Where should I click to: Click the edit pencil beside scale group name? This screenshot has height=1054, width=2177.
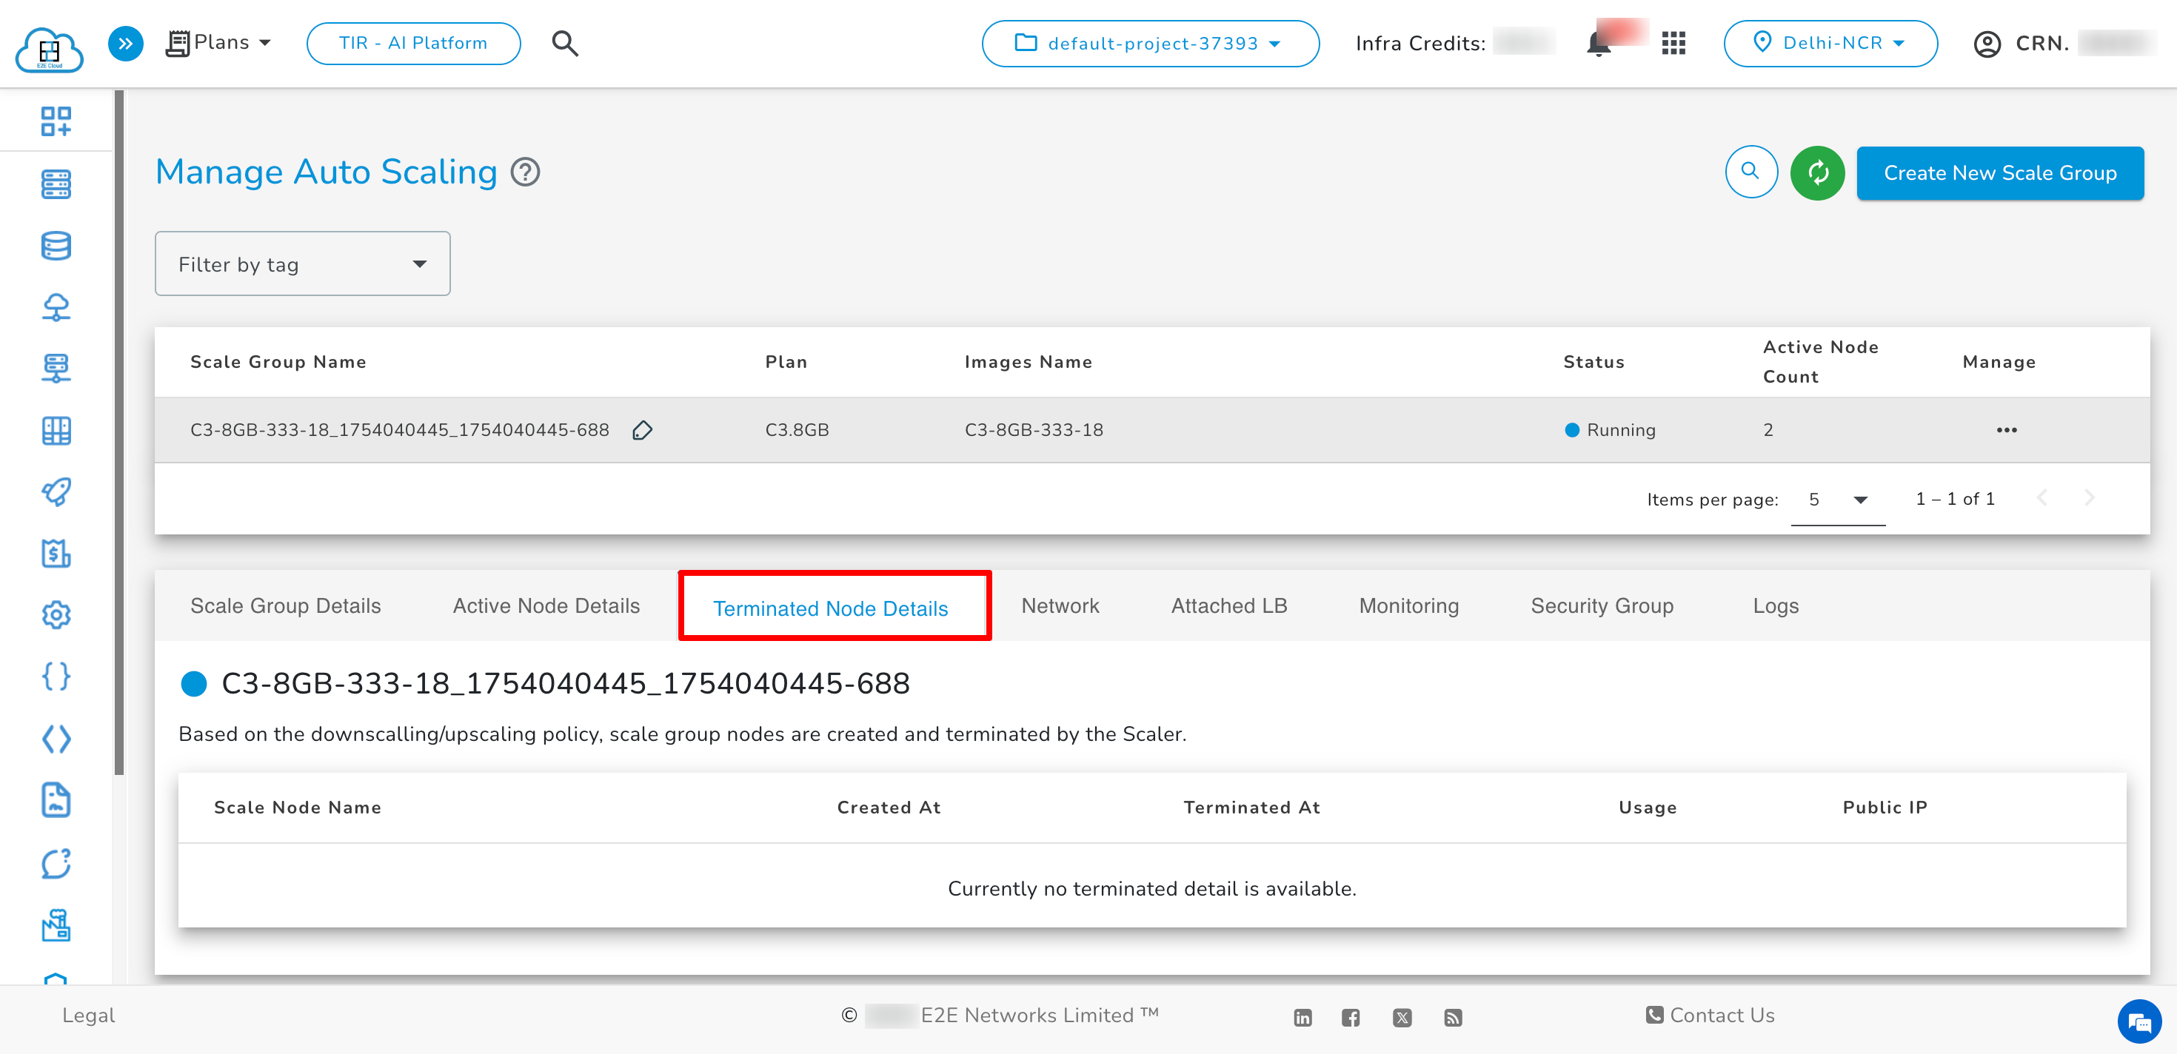coord(642,431)
